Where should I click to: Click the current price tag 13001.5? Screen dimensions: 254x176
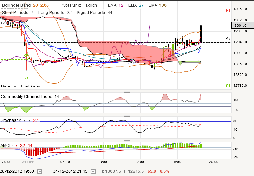pyautogui.click(x=239, y=25)
